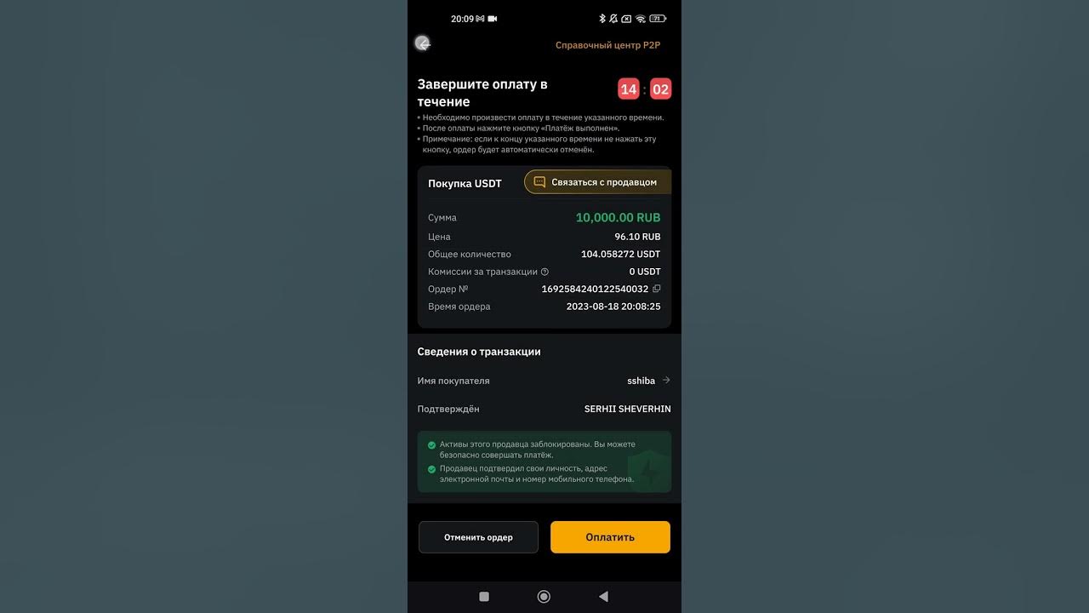Click the muted bell icon in the status bar
The width and height of the screenshot is (1089, 613).
pos(613,18)
